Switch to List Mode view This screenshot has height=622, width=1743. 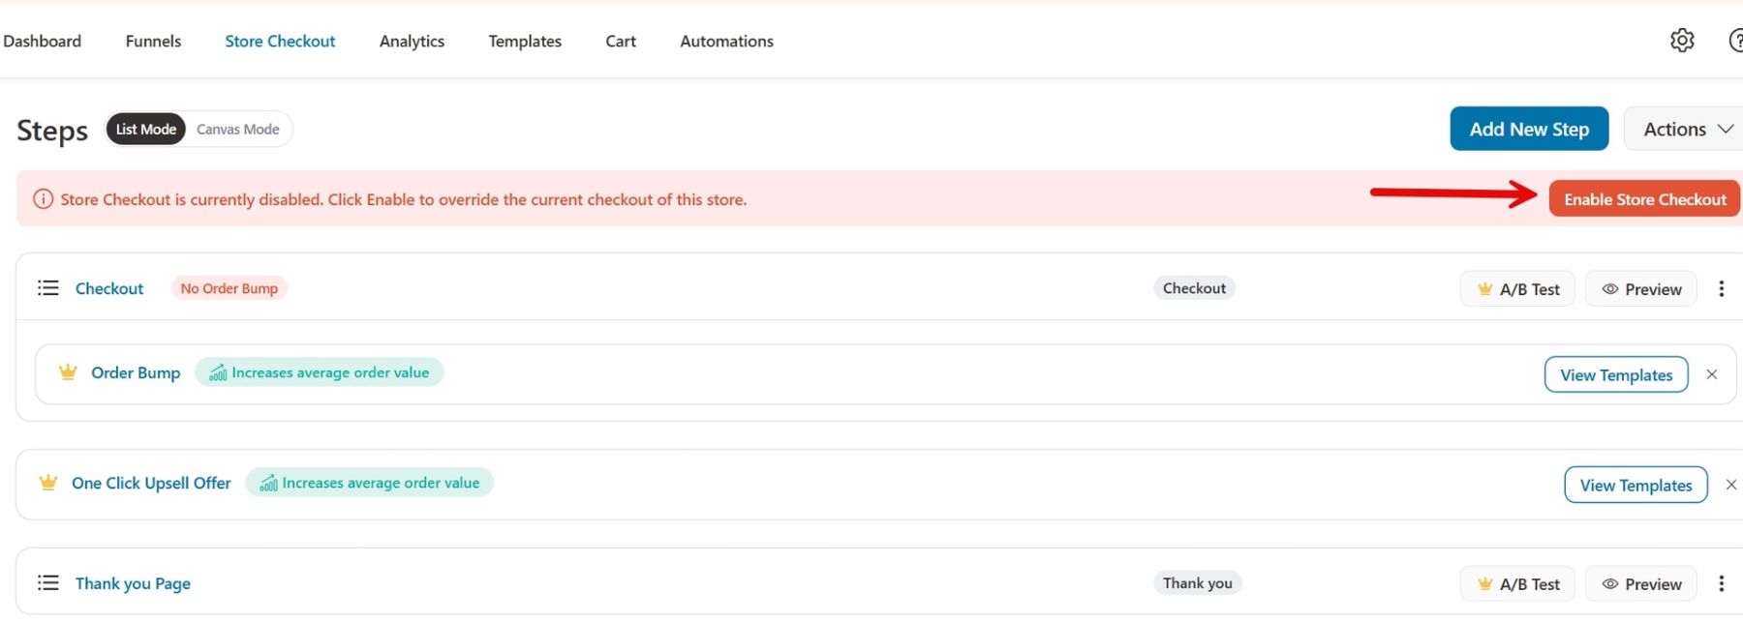(146, 129)
